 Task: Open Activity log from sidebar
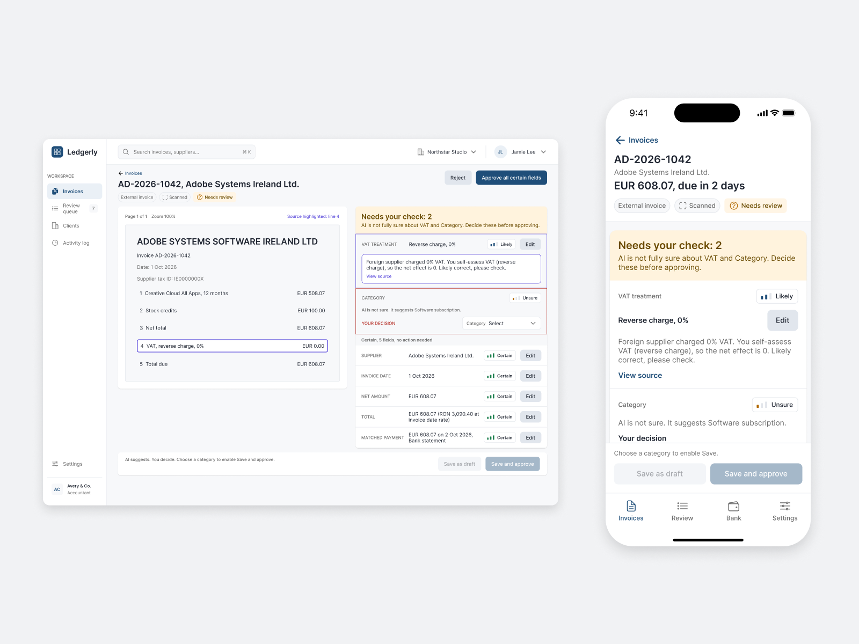[x=74, y=243]
